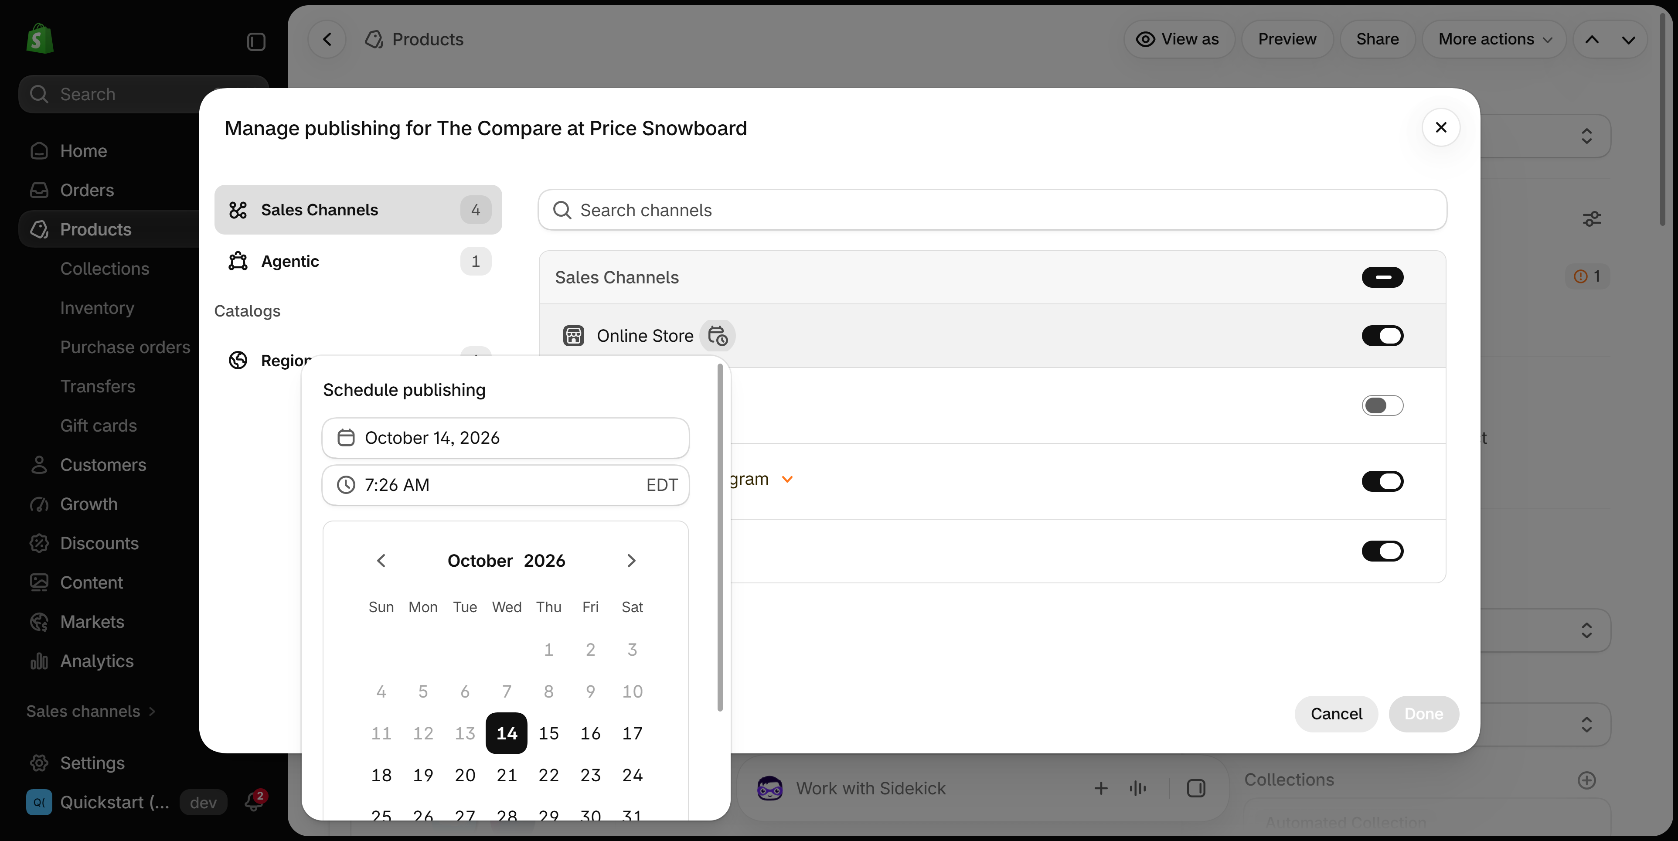The image size is (1678, 841).
Task: Click the Cancel button
Action: coord(1336,714)
